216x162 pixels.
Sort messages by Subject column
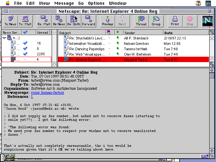click(x=82, y=33)
